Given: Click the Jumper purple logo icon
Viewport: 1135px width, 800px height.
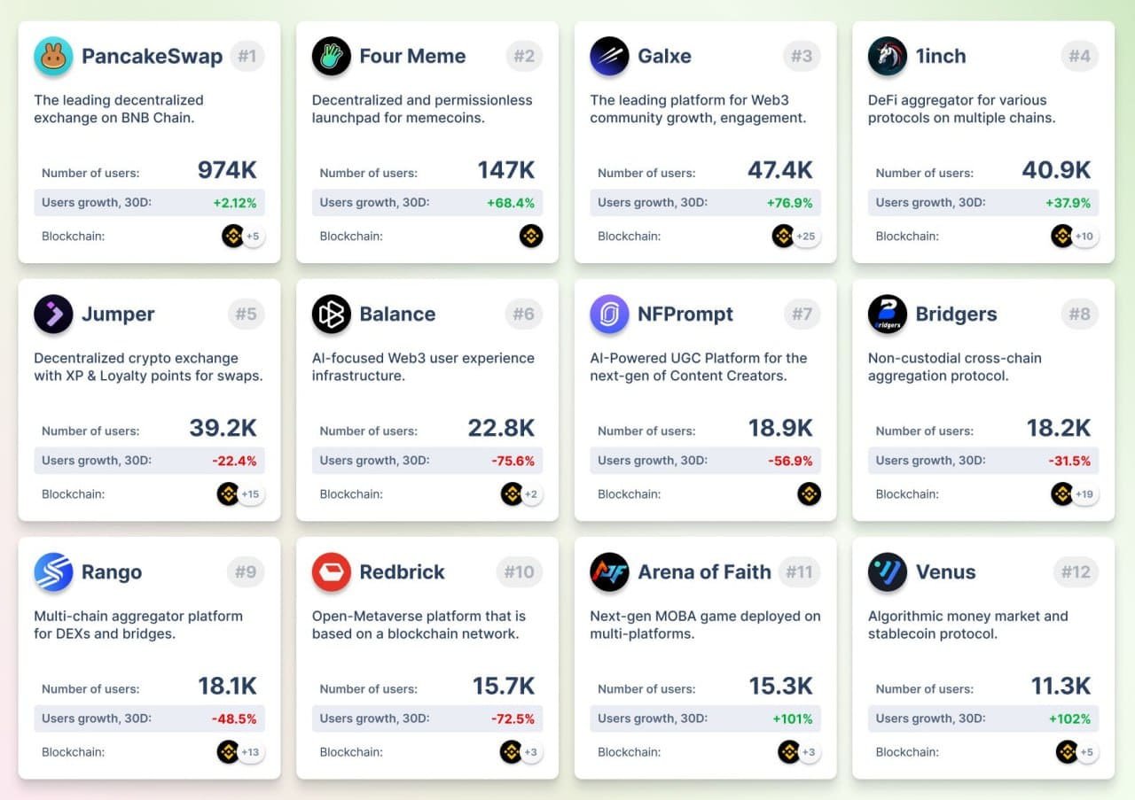Looking at the screenshot, I should coord(53,314).
